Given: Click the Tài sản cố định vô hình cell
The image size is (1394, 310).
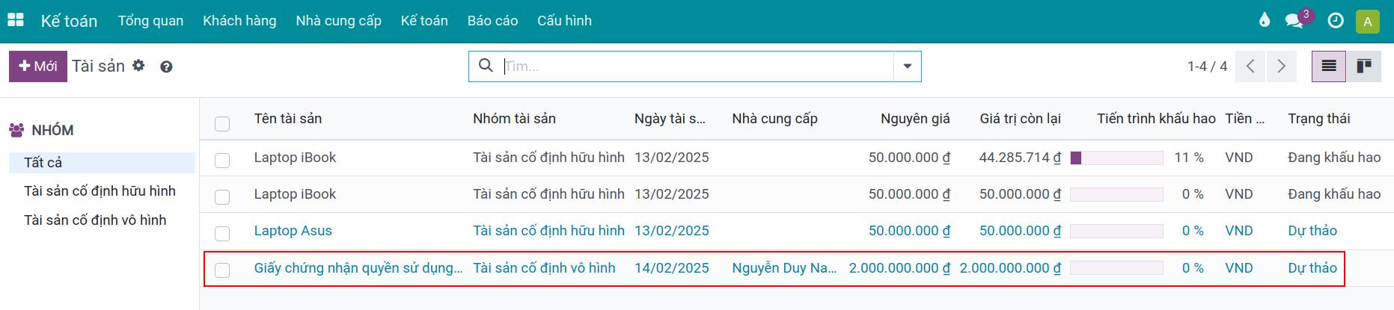Looking at the screenshot, I should [x=544, y=268].
